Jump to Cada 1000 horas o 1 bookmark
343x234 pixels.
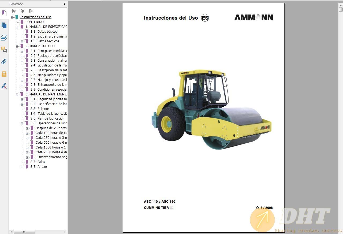point(51,147)
